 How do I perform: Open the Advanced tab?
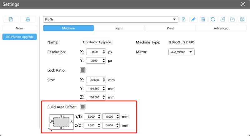pos(221,28)
